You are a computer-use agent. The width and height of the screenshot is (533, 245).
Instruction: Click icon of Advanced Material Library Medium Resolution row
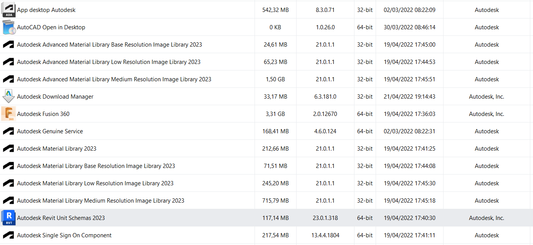coord(8,79)
